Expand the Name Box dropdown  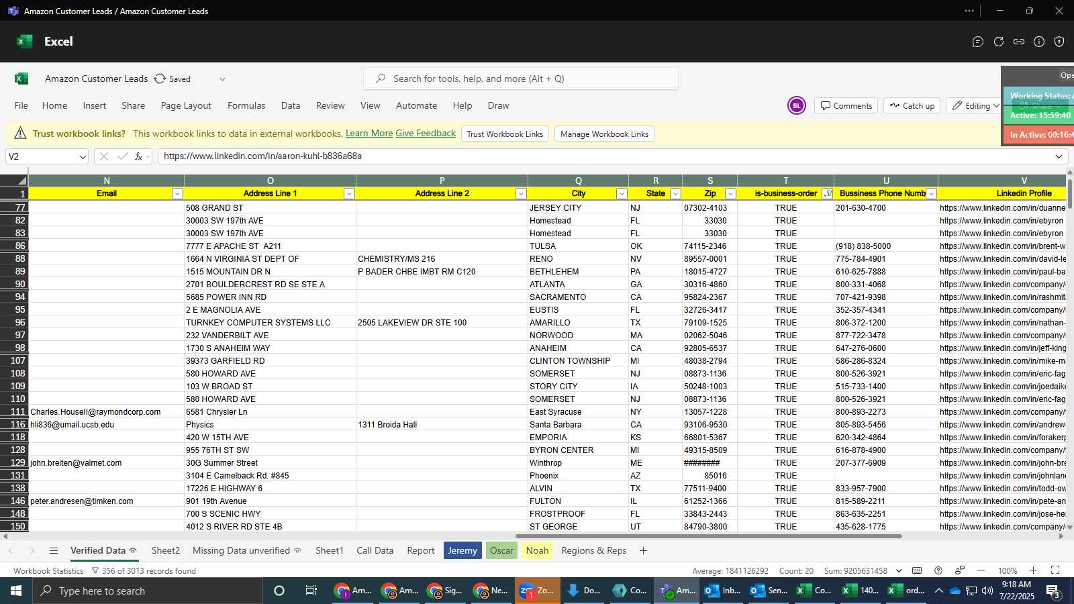click(83, 156)
